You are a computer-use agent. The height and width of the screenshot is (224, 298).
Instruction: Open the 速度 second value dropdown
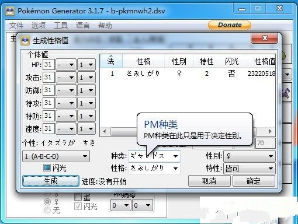click(86, 129)
